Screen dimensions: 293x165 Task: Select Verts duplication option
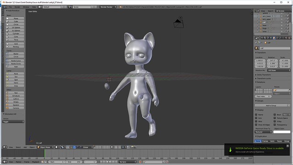pos(272,141)
